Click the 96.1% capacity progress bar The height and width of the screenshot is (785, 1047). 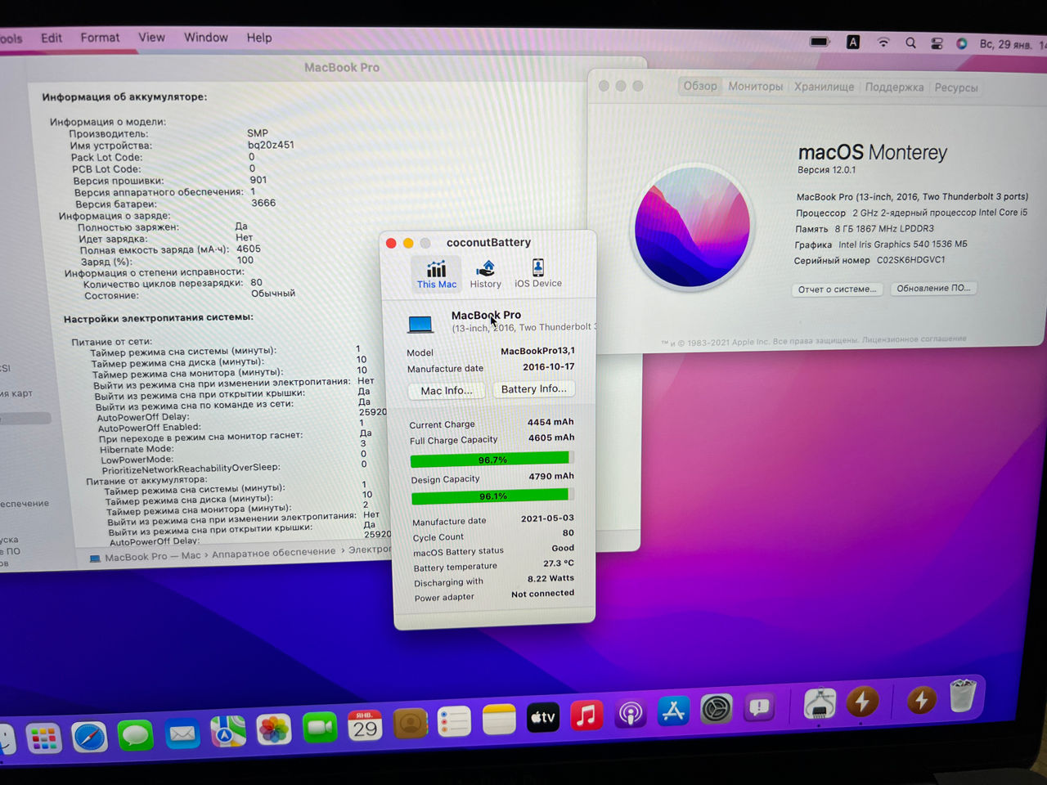point(492,496)
